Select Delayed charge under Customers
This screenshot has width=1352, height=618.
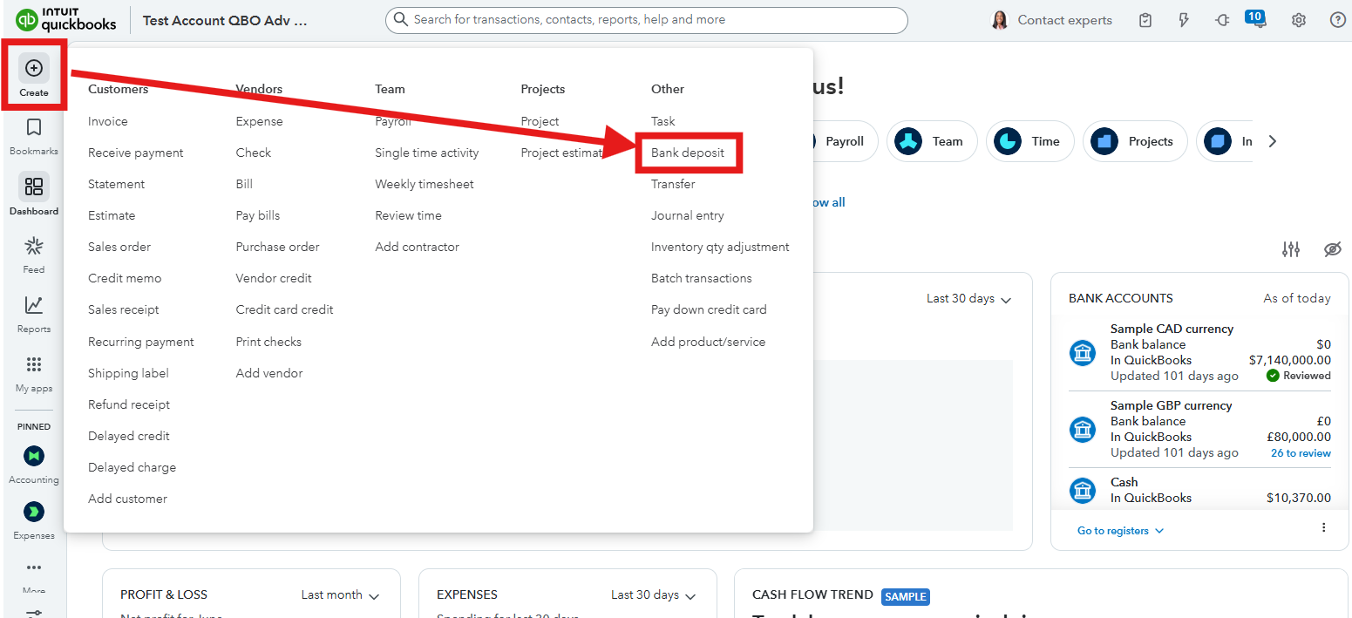[x=132, y=468]
